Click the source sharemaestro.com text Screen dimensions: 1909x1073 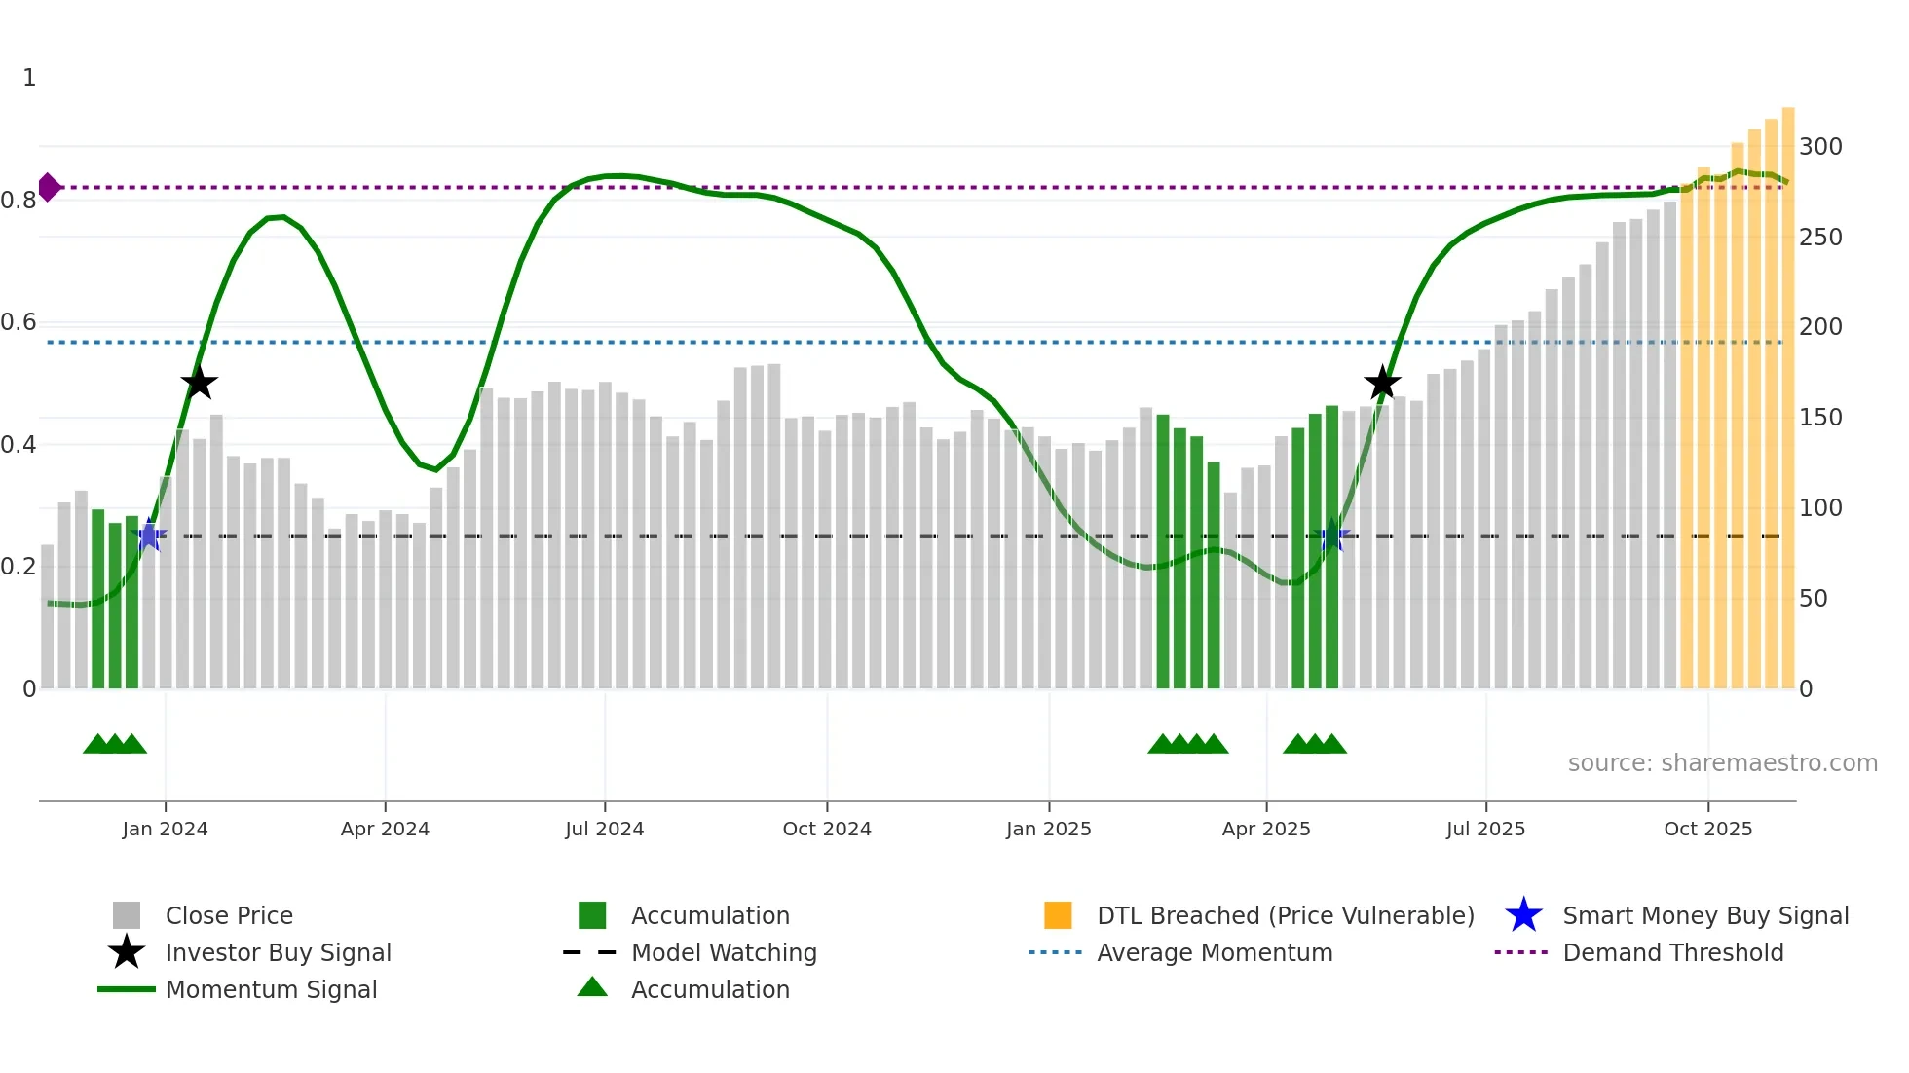[1722, 762]
